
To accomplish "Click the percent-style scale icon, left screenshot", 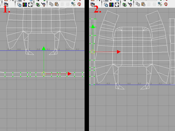I will (73, 4).
